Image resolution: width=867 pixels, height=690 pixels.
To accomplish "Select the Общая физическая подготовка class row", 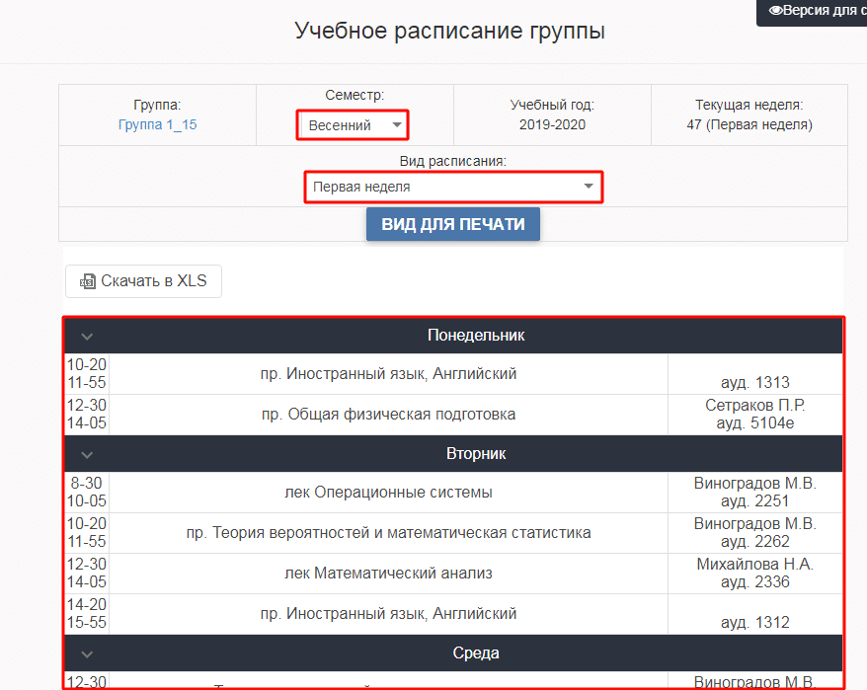I will point(388,415).
